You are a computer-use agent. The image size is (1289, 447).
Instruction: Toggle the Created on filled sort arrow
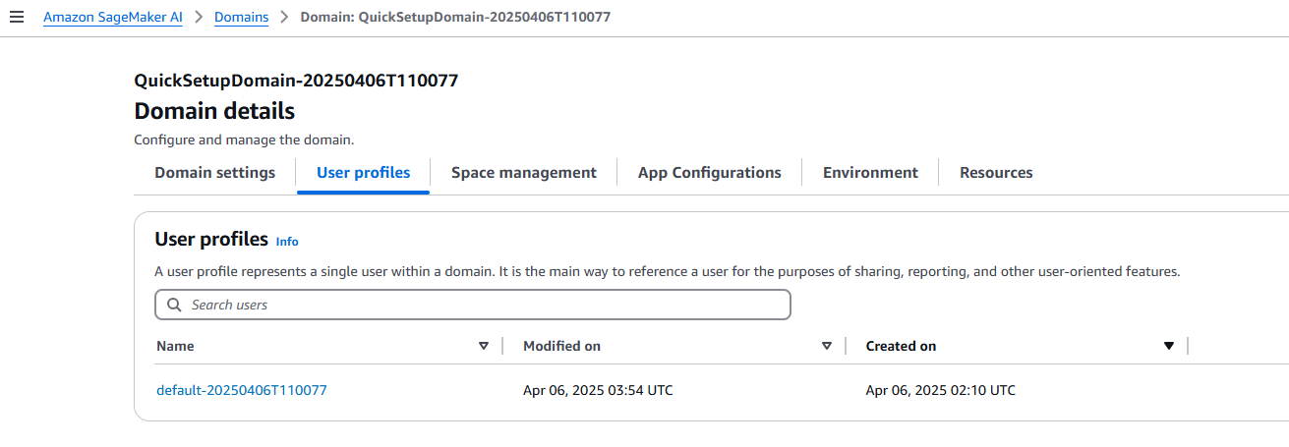1169,346
